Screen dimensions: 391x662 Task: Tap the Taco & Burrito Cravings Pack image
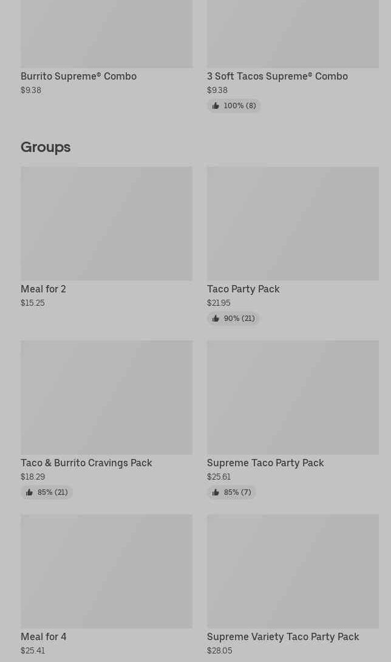click(106, 398)
